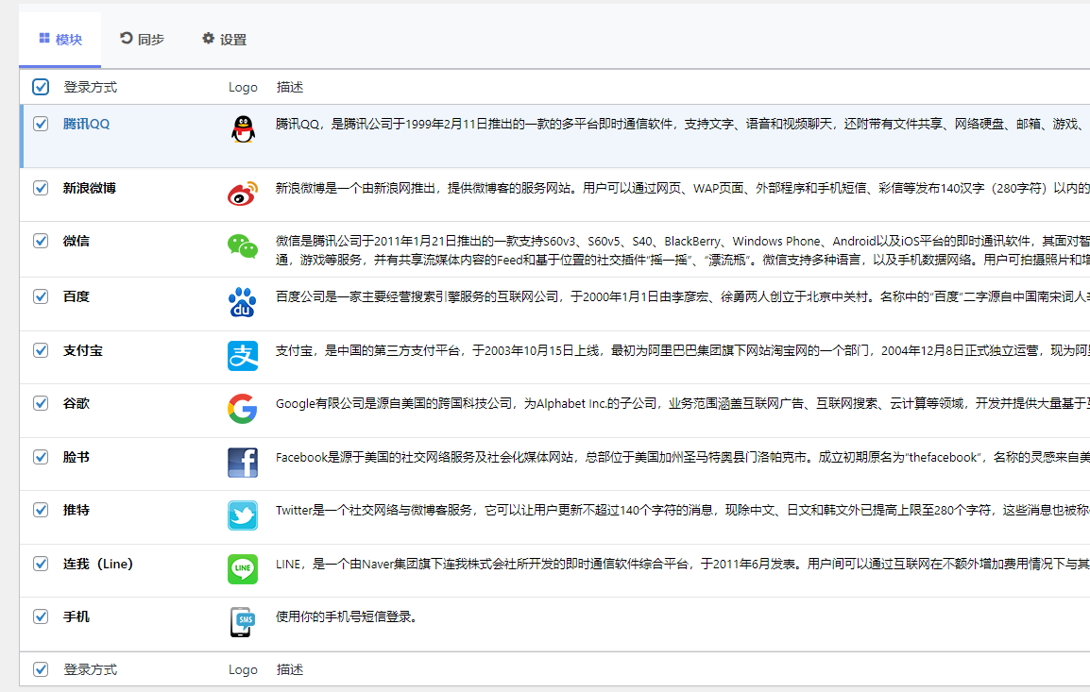Toggle the select-all checkbox in the bottom footer

click(41, 669)
